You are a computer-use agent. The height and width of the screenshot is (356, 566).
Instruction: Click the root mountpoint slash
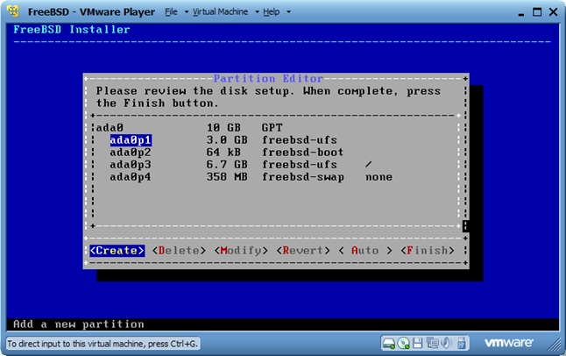(369, 165)
